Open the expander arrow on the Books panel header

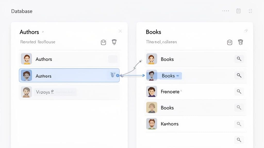[x=246, y=30]
